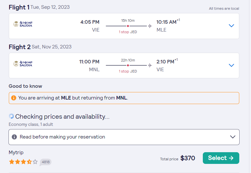Click the 1 stop JED label on Flight 1

128,32
